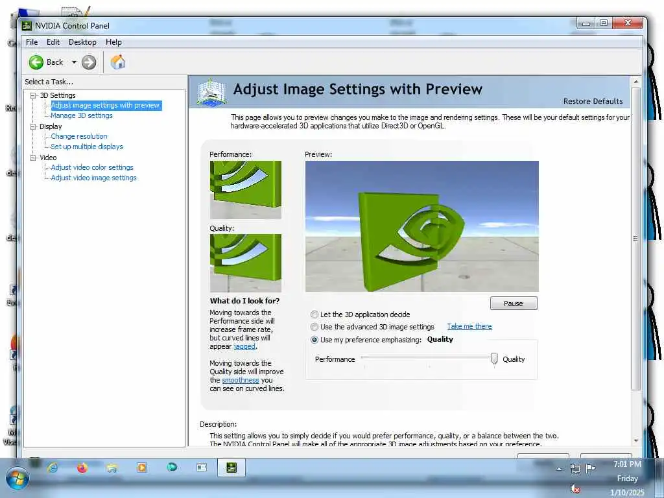
Task: Close the NVIDIA Control Panel window
Action: point(628,23)
